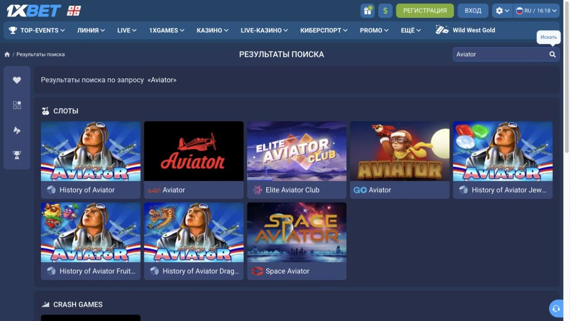570x321 pixels.
Task: Open the trophy tournaments icon in sidebar
Action: [x=17, y=155]
